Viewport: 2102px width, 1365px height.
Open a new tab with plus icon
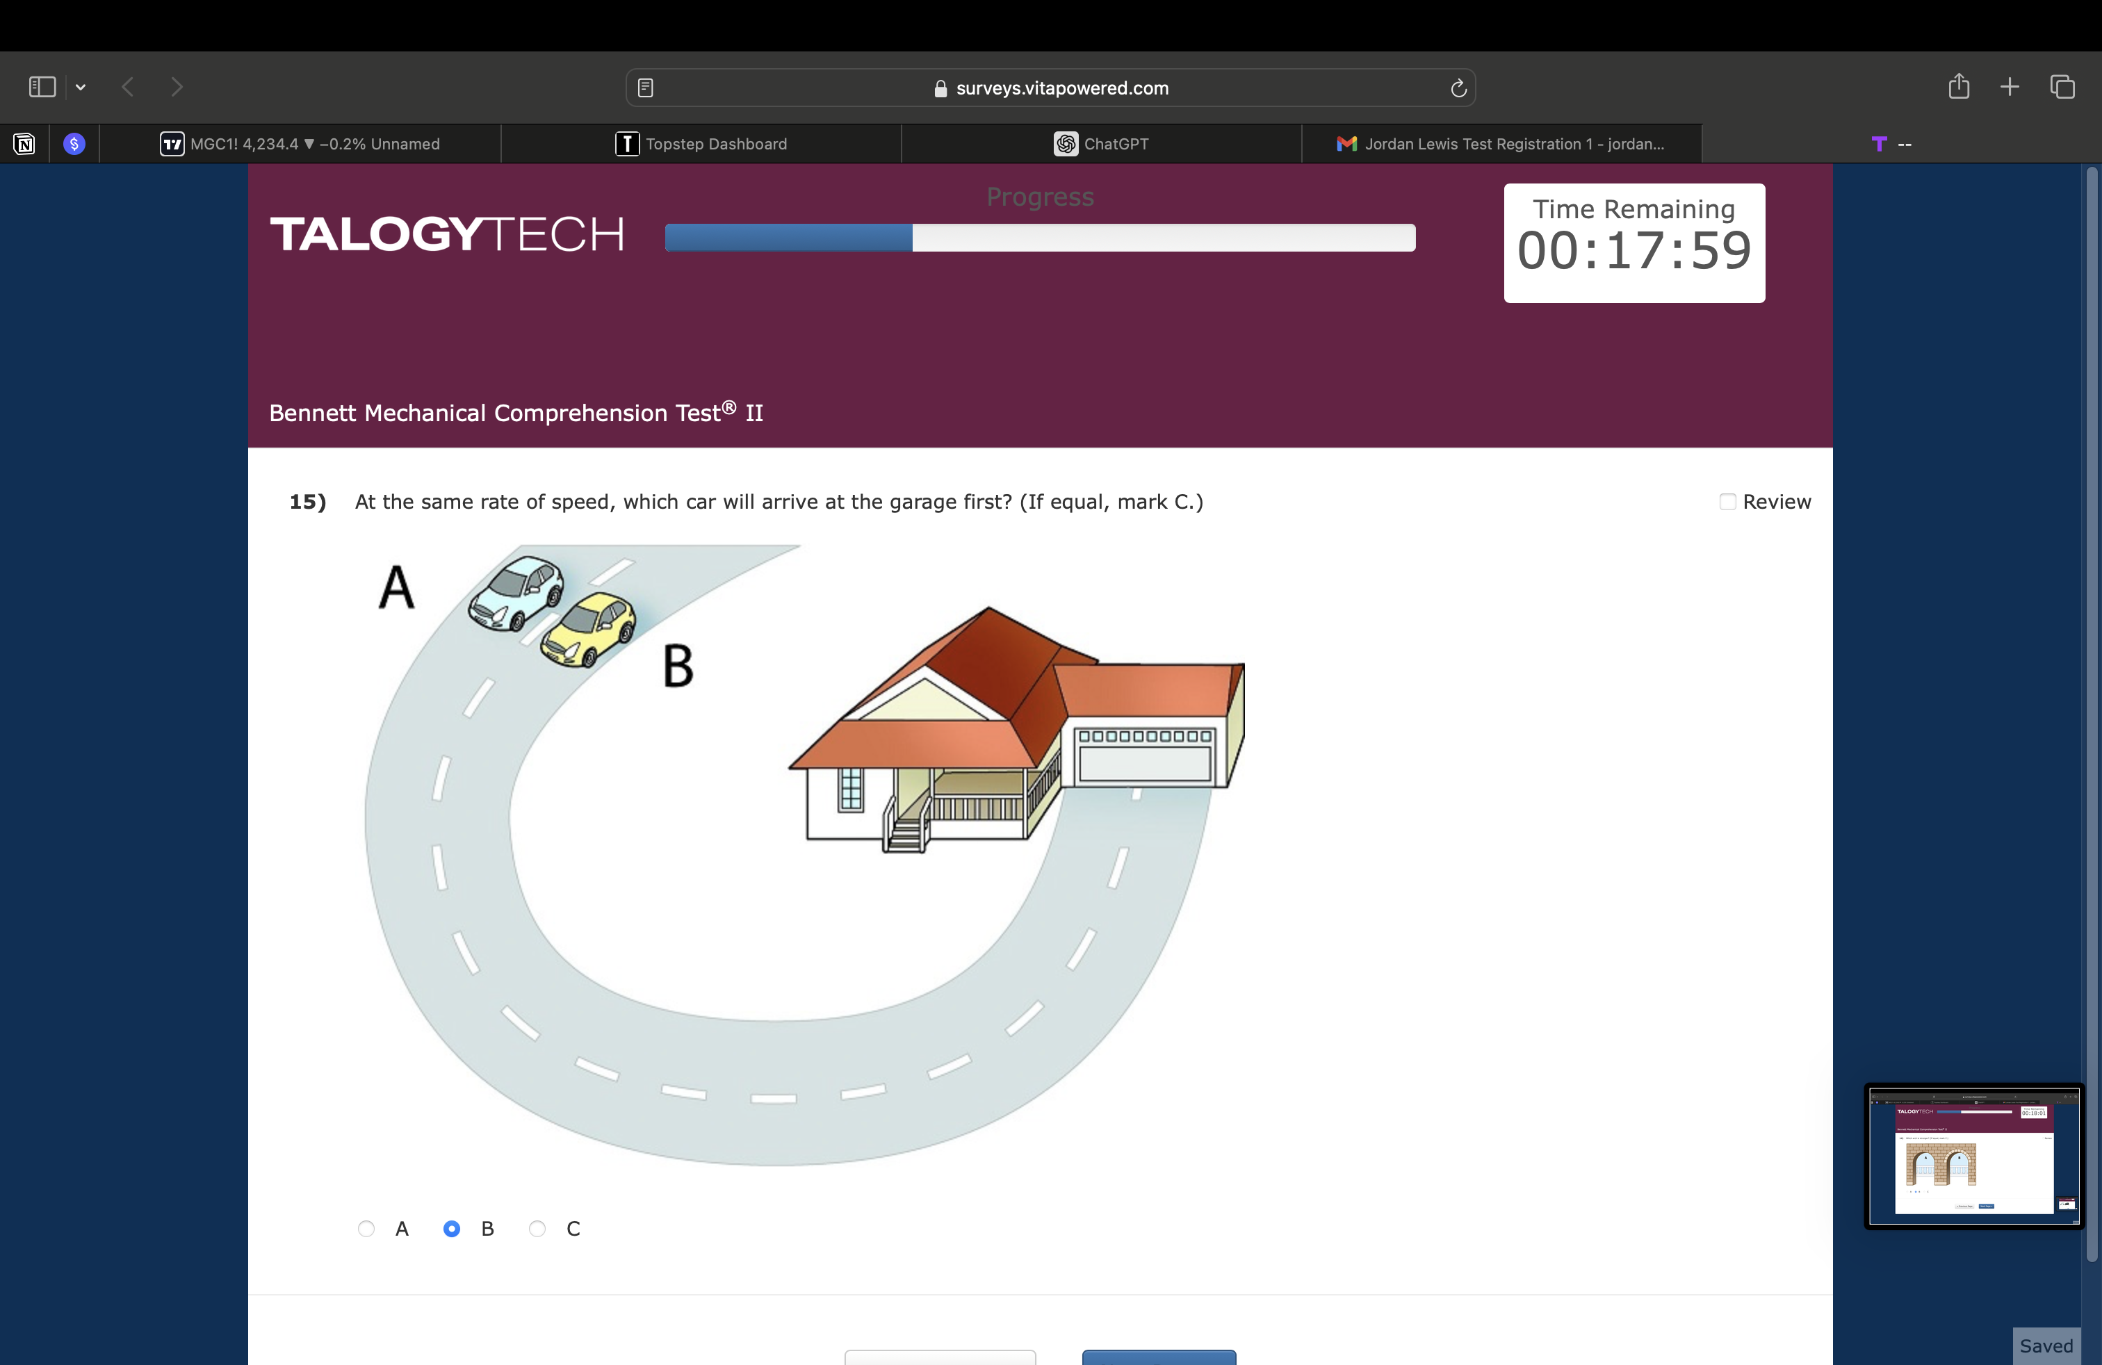[x=2010, y=86]
